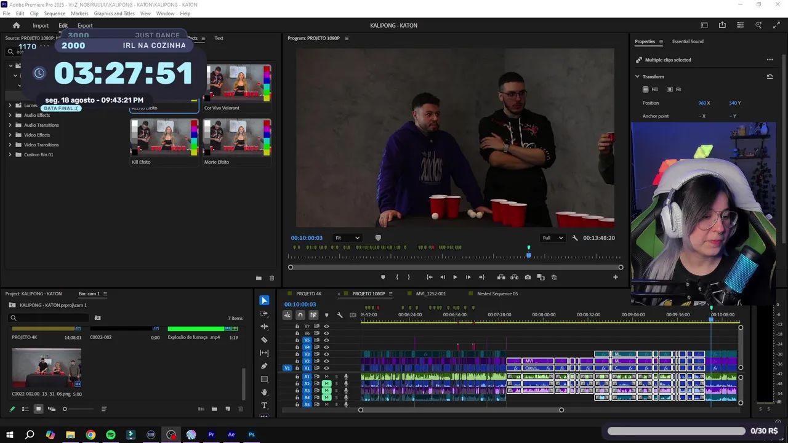Image resolution: width=788 pixels, height=443 pixels.
Task: Select the Slip tool
Action: pyautogui.click(x=264, y=353)
